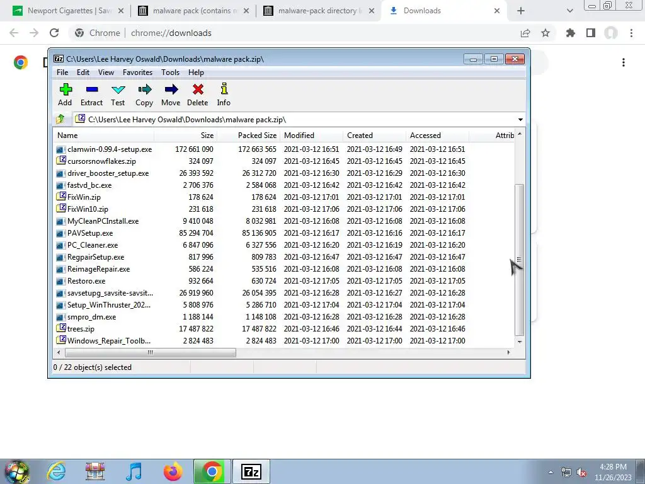Screen dimensions: 645x484
Task: Open the View menu
Action: coord(106,72)
